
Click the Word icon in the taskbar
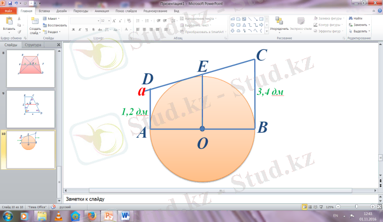coord(126,216)
